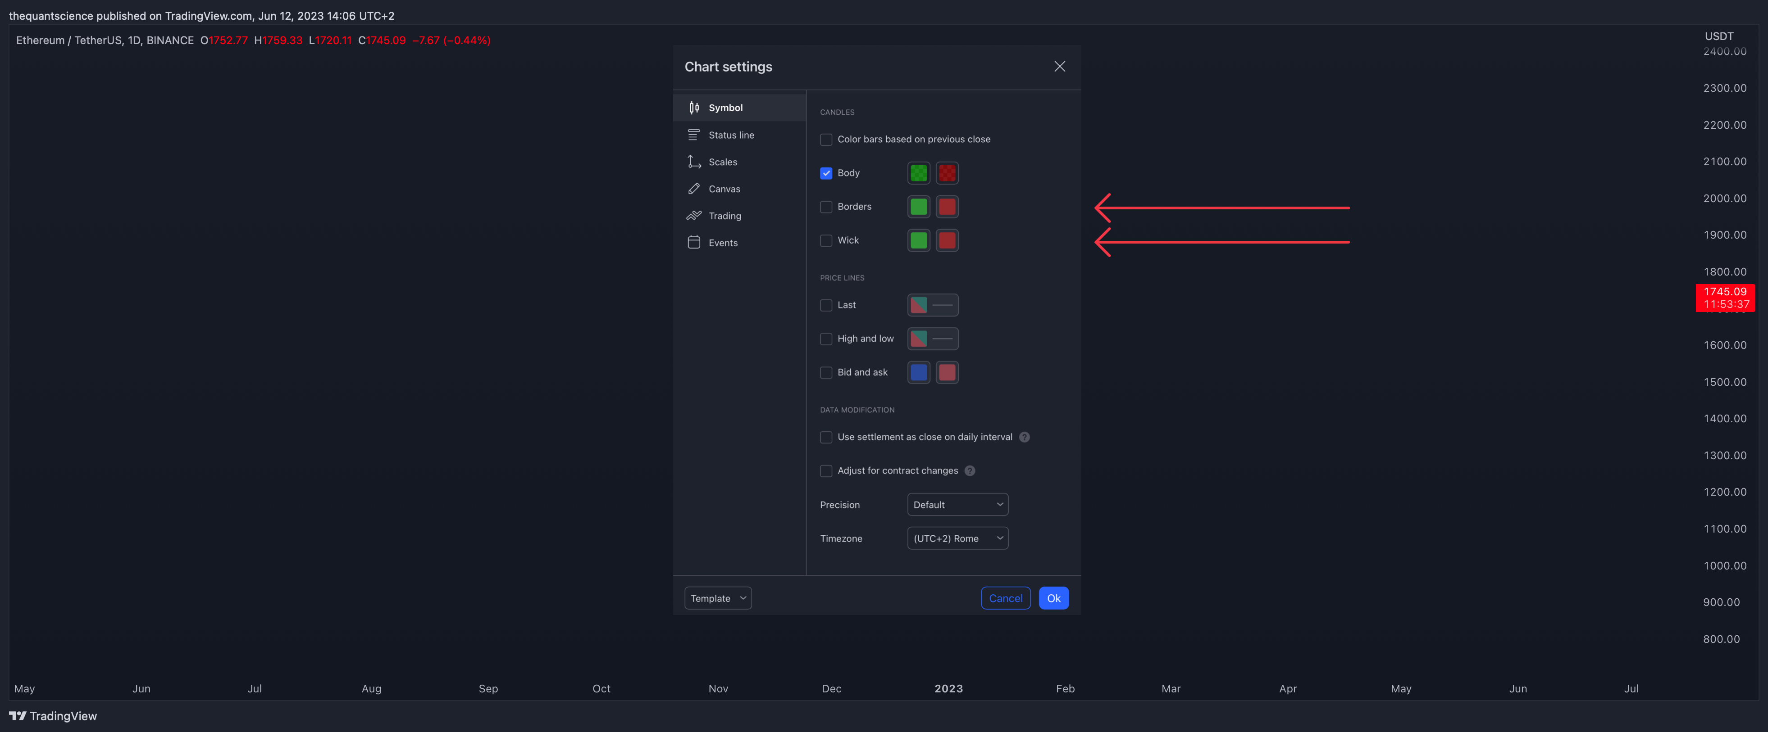The height and width of the screenshot is (732, 1768).
Task: Select the Symbol settings tab
Action: point(739,108)
